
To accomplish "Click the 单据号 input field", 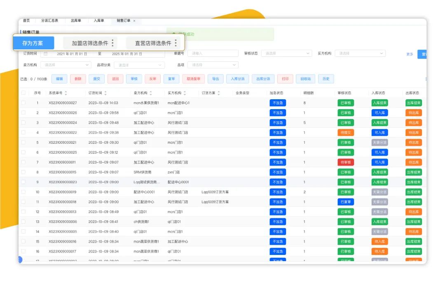I will (x=213, y=54).
